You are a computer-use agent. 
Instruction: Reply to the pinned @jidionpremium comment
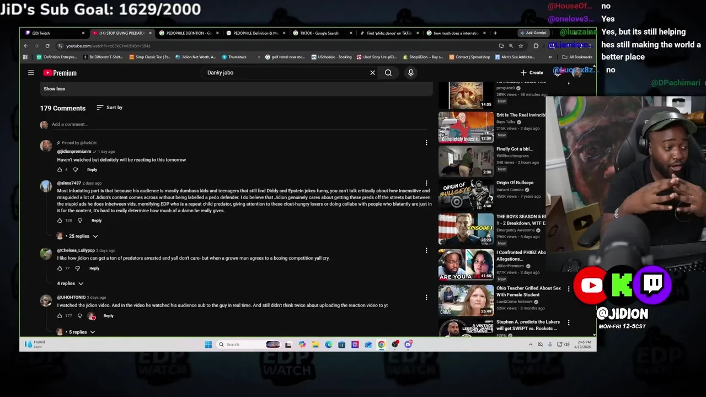(x=92, y=170)
